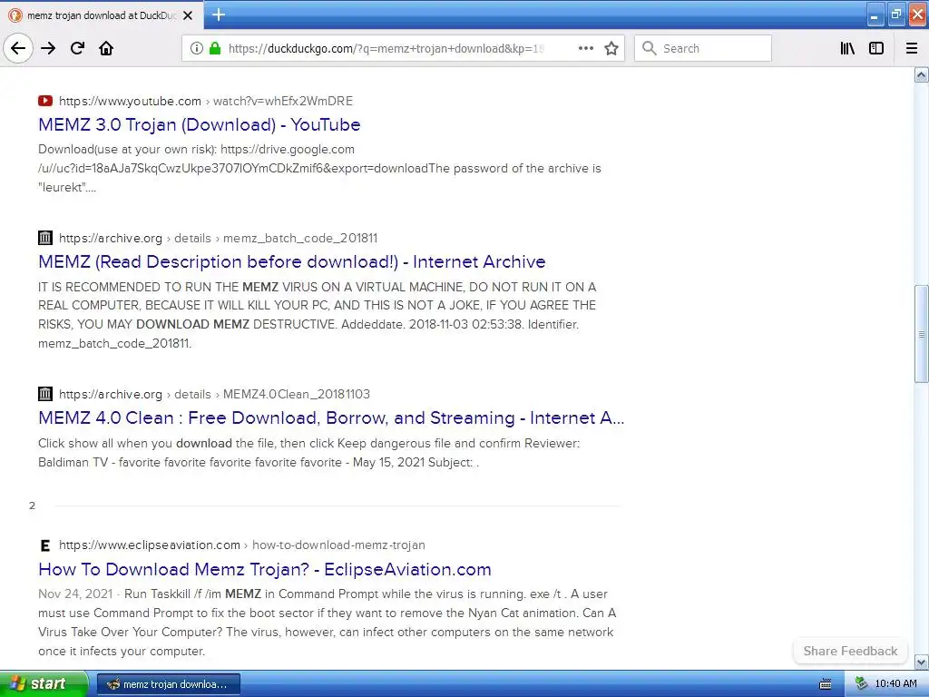This screenshot has height=697, width=929.
Task: Toggle the sidebar view icon
Action: point(876,48)
